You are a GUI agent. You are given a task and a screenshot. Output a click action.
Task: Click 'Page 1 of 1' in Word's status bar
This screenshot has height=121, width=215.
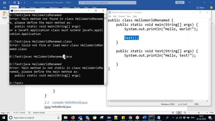coord(5,113)
